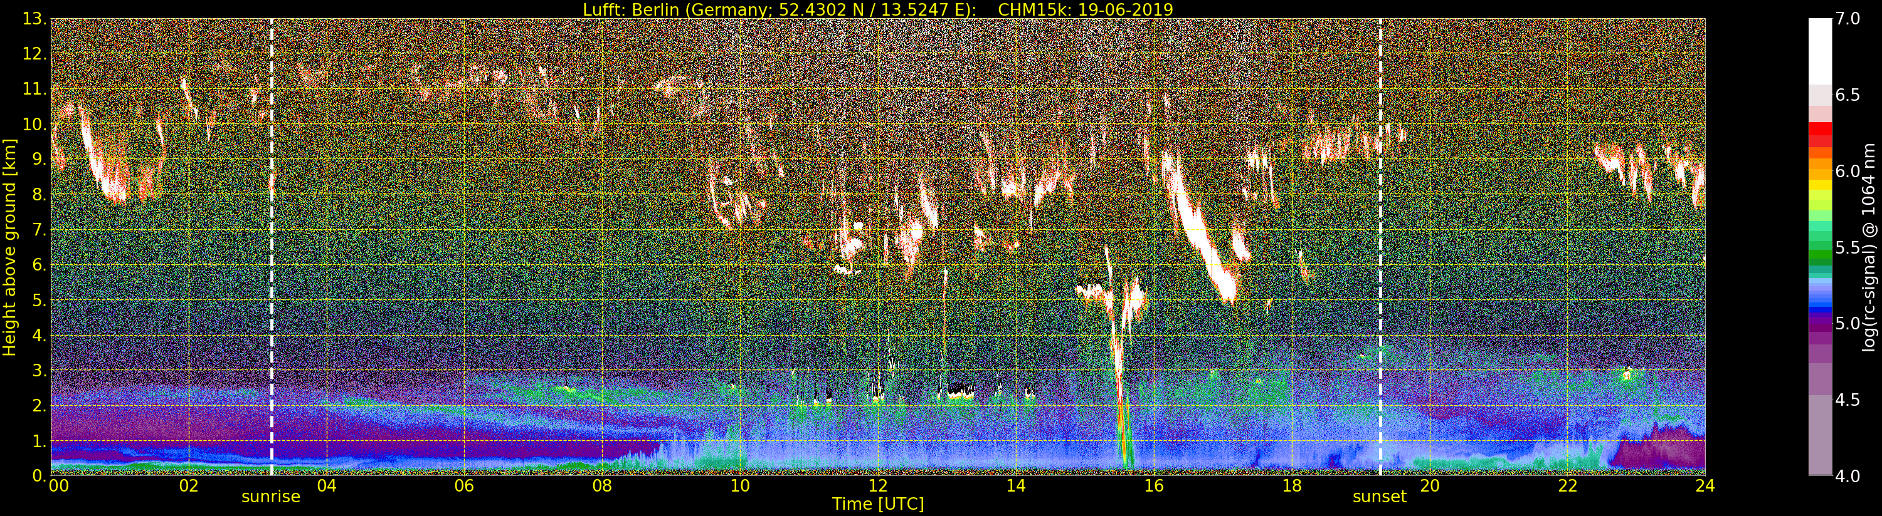Click the "8." height axis tick label
Viewport: 1882px width, 516px height.
pyautogui.click(x=39, y=194)
